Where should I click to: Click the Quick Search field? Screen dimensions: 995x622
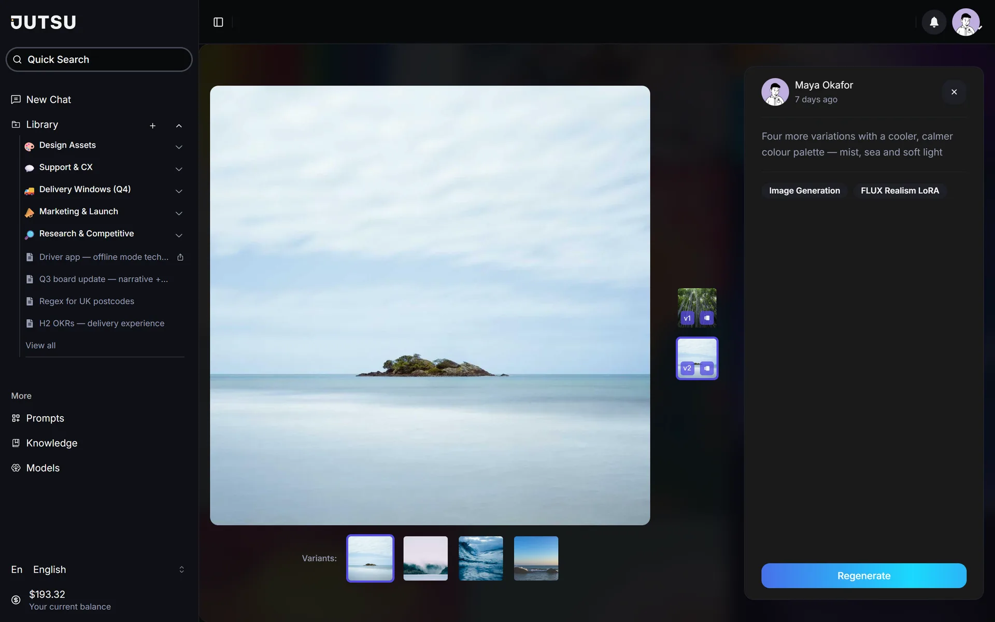point(99,60)
